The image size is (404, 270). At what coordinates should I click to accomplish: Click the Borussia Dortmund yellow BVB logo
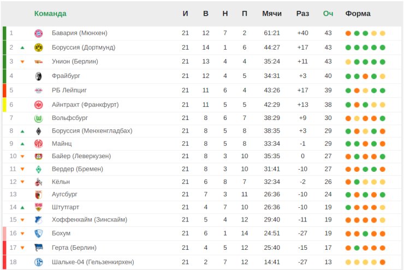point(38,47)
